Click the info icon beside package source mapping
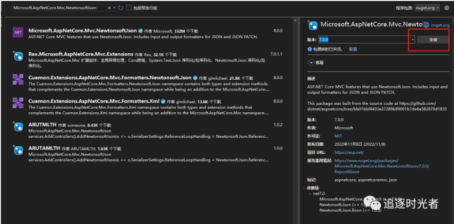This screenshot has width=454, height=224. tap(310, 50)
